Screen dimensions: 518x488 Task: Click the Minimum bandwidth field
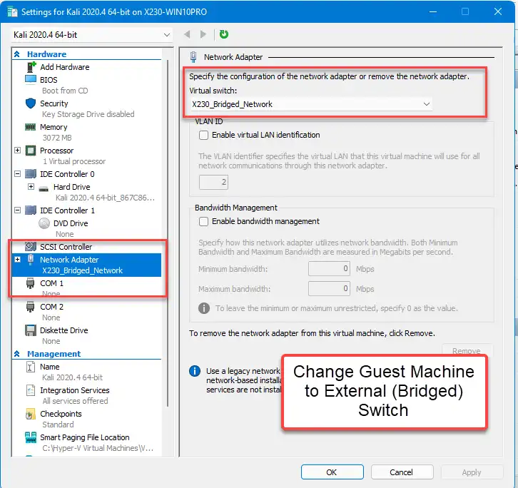(x=330, y=269)
